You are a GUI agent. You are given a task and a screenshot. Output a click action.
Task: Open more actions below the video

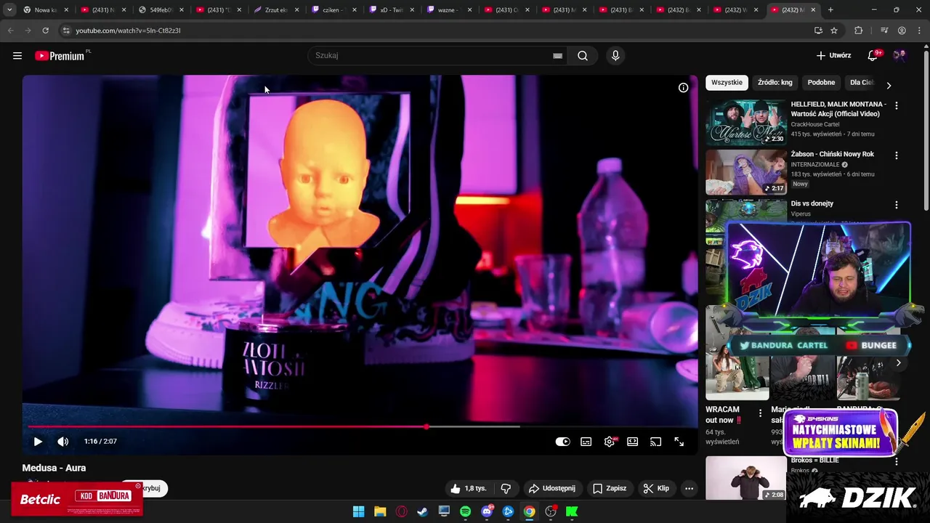point(690,488)
